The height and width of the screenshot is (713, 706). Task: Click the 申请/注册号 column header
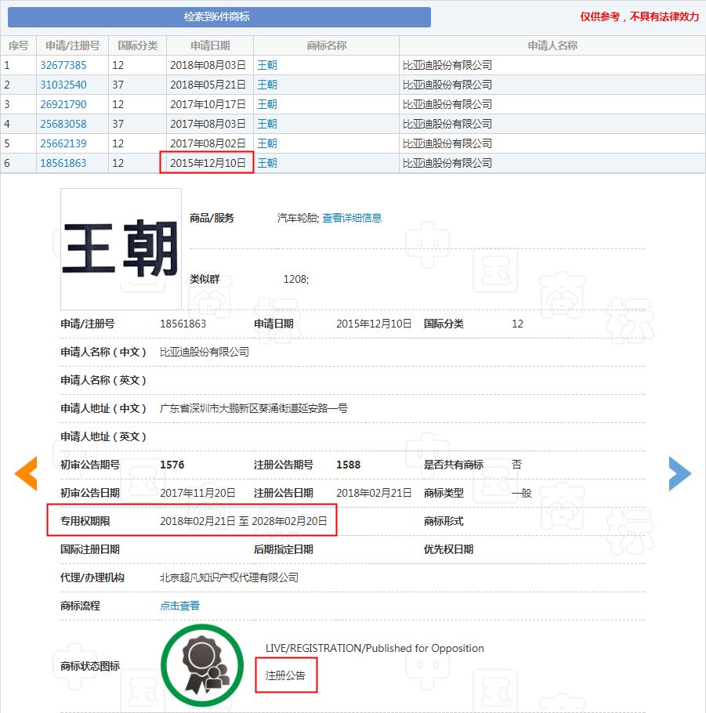point(72,45)
